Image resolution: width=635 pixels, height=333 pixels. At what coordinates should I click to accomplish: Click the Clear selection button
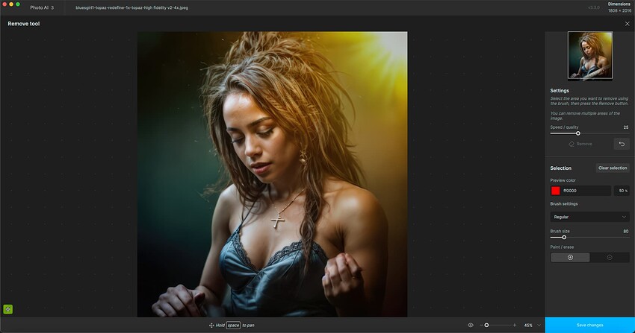point(613,168)
